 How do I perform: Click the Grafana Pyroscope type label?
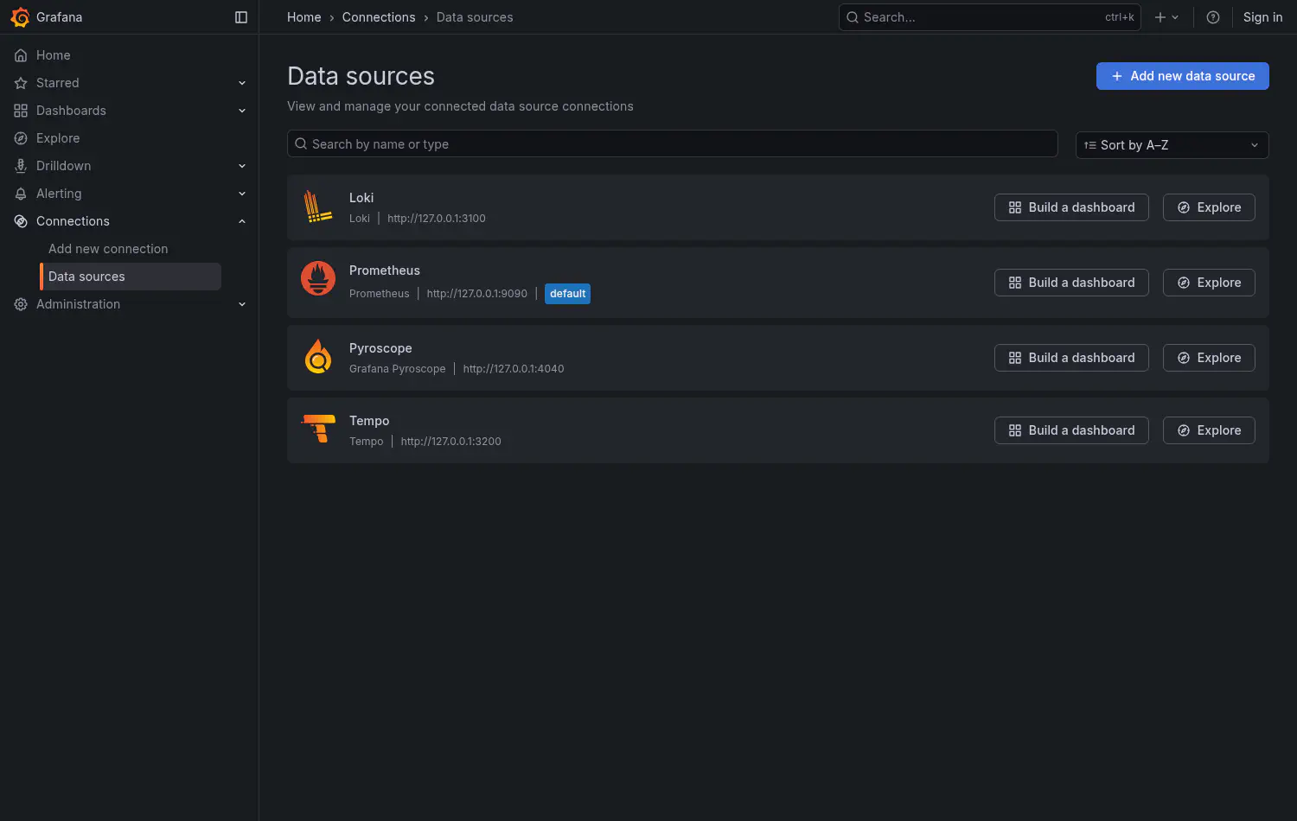click(x=398, y=369)
